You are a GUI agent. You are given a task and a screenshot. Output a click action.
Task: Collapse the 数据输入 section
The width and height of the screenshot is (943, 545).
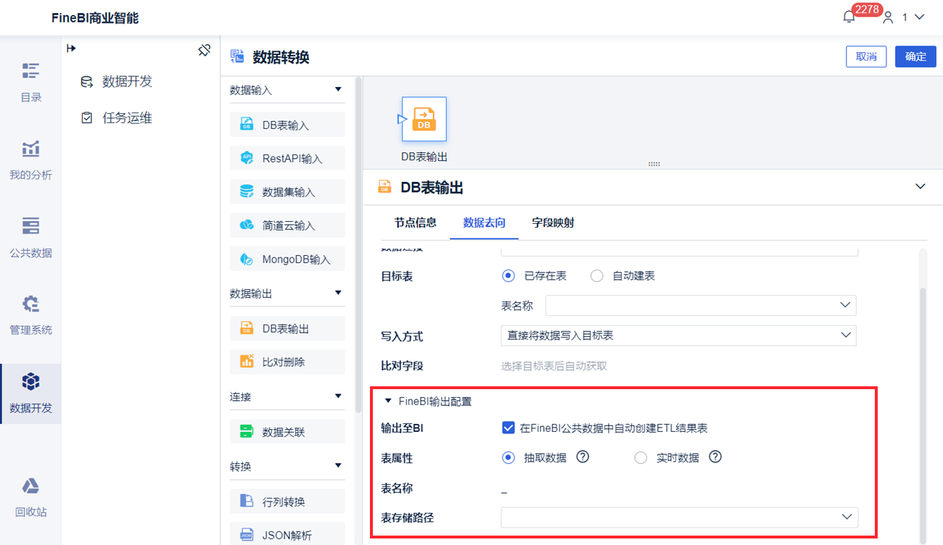click(x=338, y=90)
